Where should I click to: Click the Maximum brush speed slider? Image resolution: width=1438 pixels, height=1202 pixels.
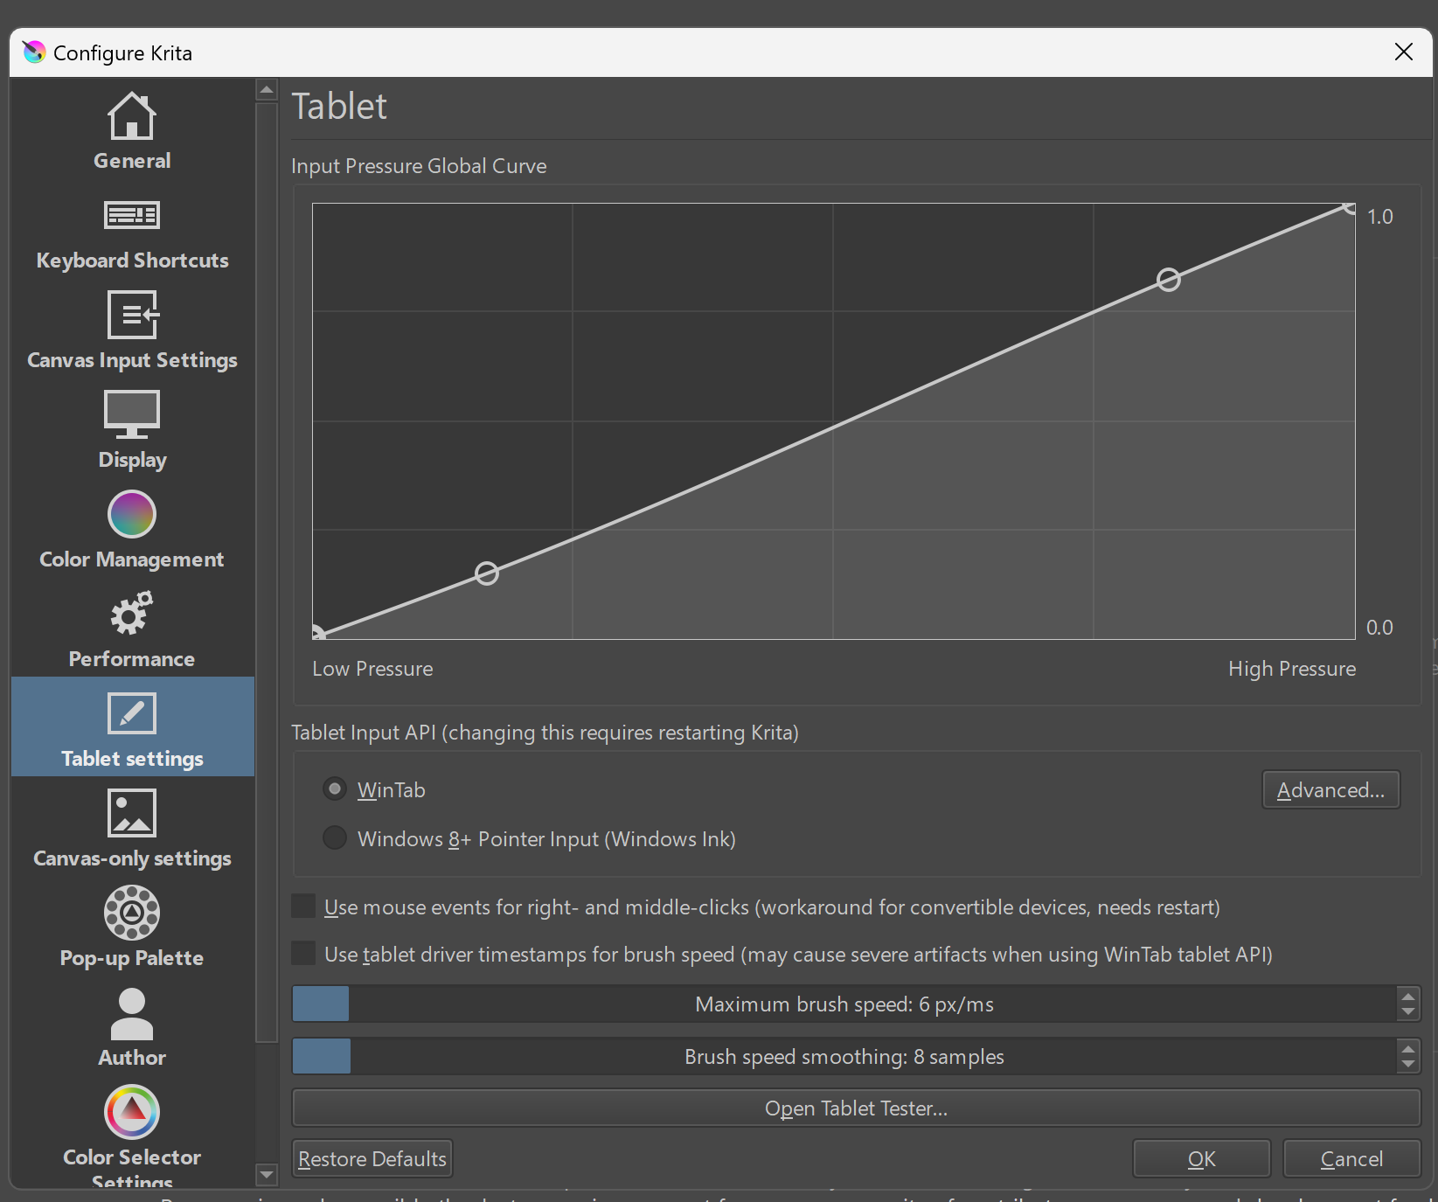tap(844, 1004)
